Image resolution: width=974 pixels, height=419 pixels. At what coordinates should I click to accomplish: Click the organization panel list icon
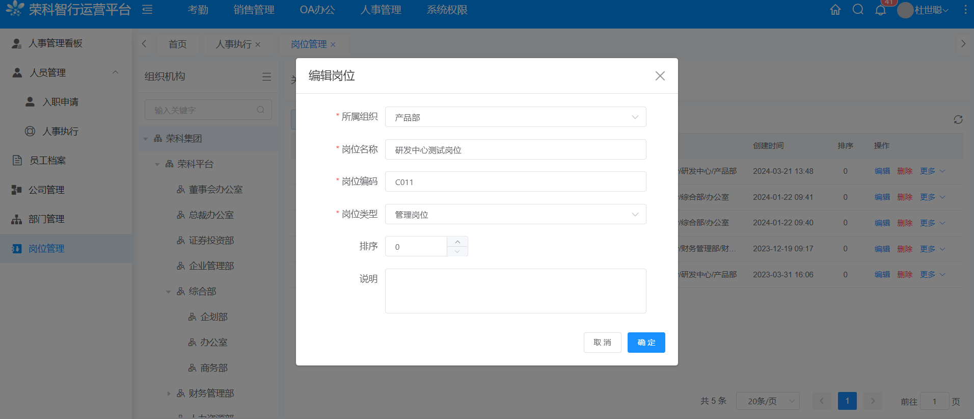(x=266, y=76)
